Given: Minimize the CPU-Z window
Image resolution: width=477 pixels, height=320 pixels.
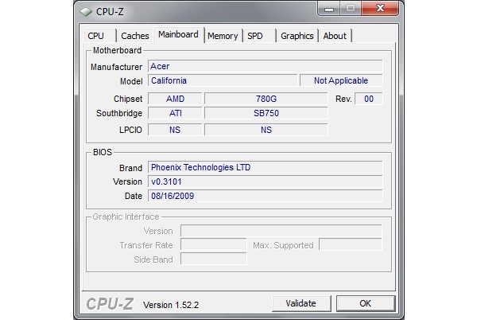Looking at the screenshot, I should click(x=328, y=8).
